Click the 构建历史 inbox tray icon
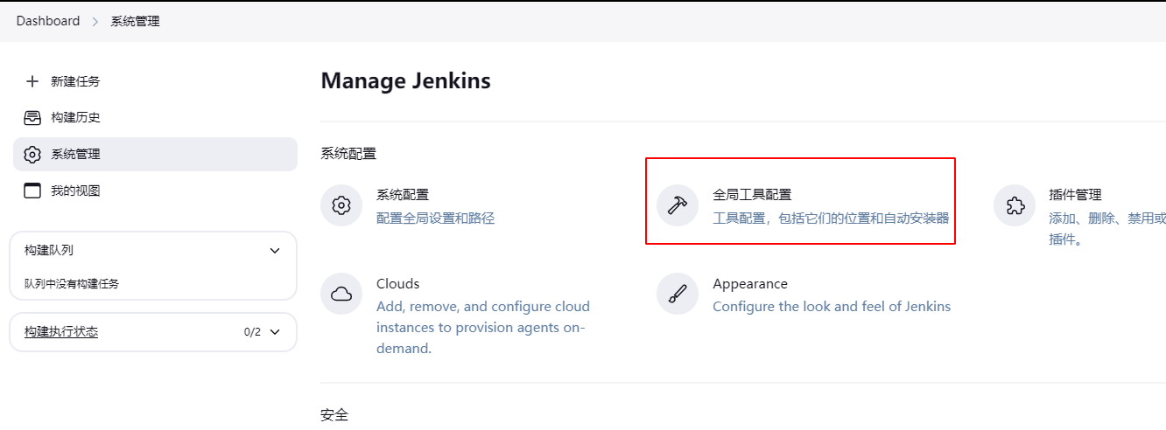1166x430 pixels. (32, 118)
